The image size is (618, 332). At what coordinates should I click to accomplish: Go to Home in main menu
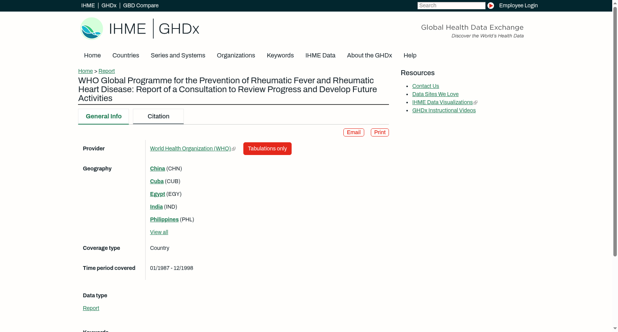(x=92, y=55)
